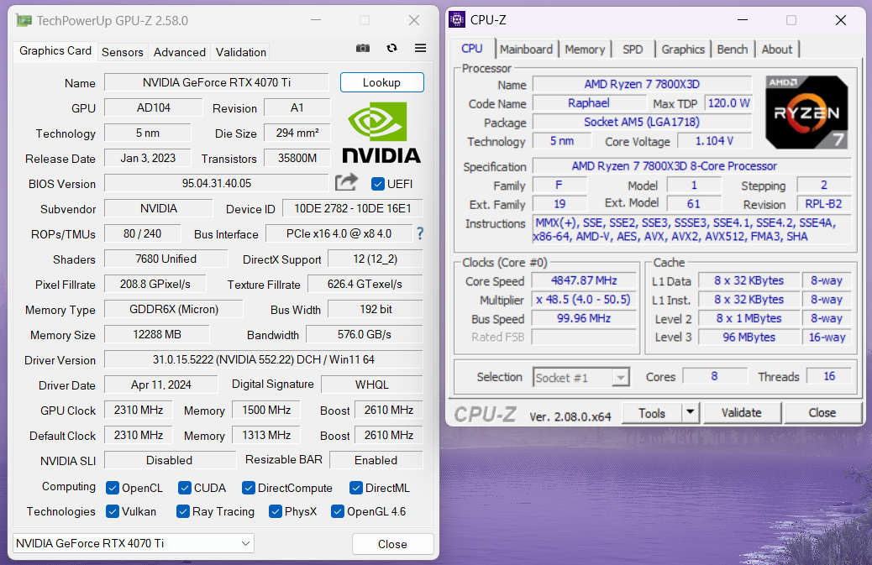Viewport: 872px width, 565px height.
Task: Switch to the Mainboard tab in CPU-Z
Action: point(526,49)
